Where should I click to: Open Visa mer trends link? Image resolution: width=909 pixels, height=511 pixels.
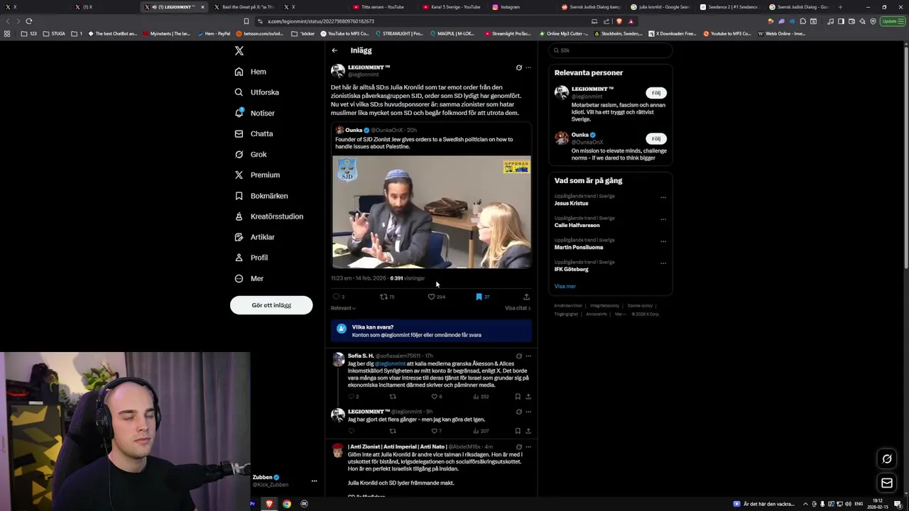pos(565,286)
